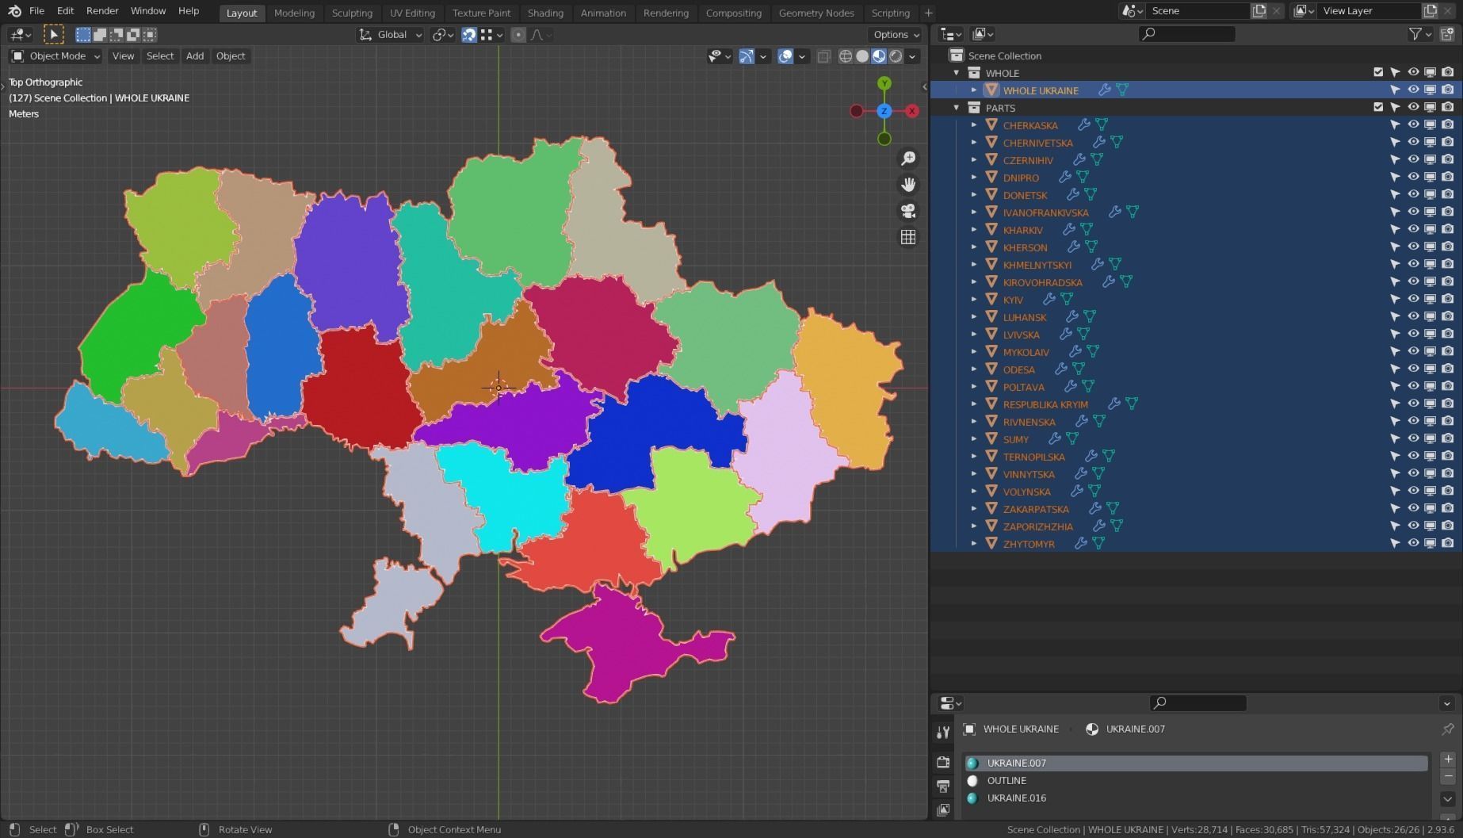Switch to rendered shading mode

(x=896, y=56)
